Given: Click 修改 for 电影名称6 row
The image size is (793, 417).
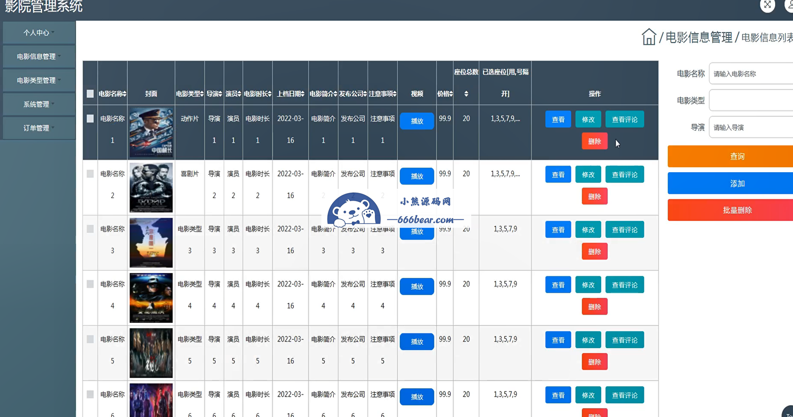Looking at the screenshot, I should pyautogui.click(x=588, y=395).
